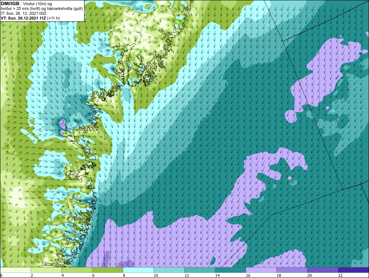Select the 2–4 m/s light green swatch

[x=46, y=270]
